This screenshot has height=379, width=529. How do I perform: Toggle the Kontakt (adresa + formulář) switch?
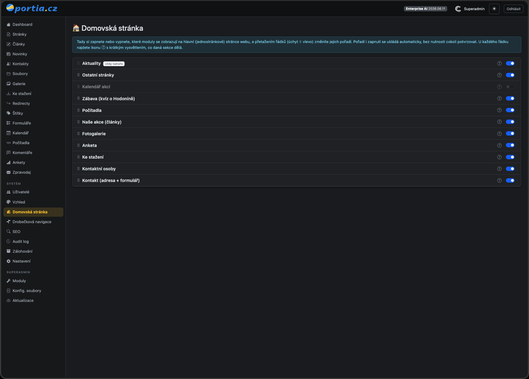click(510, 180)
